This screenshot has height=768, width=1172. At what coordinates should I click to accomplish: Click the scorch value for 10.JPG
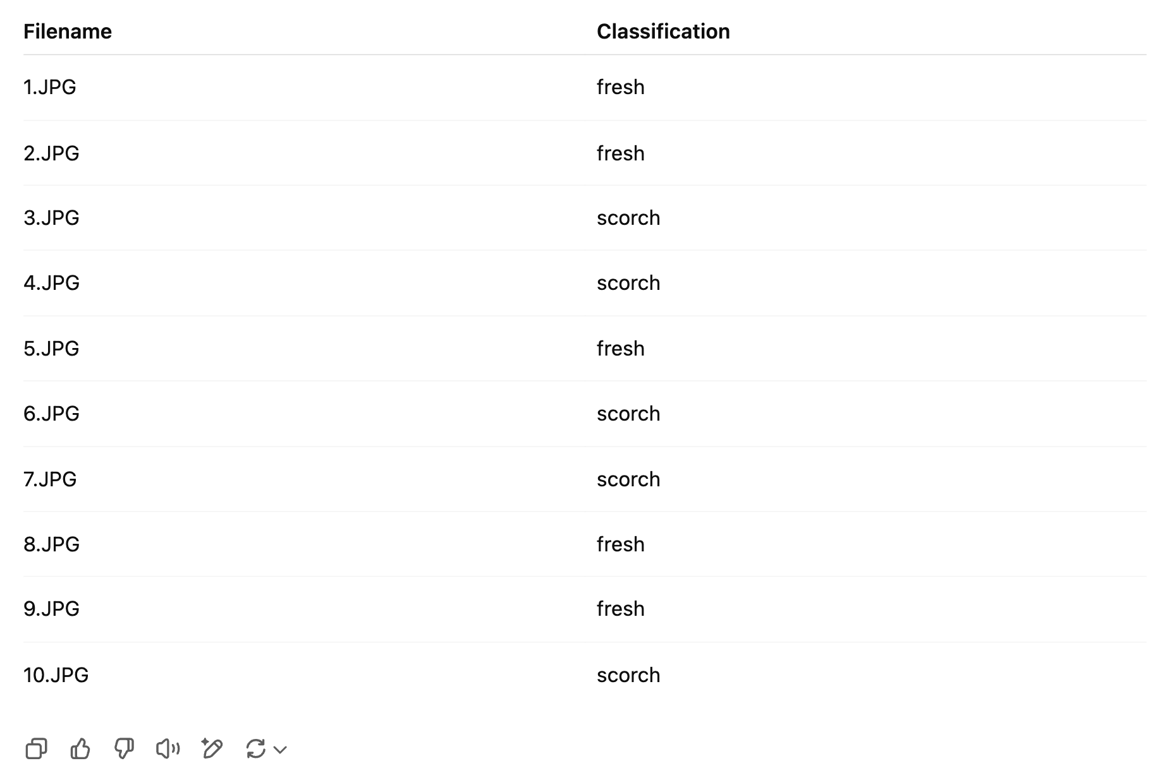tap(628, 675)
